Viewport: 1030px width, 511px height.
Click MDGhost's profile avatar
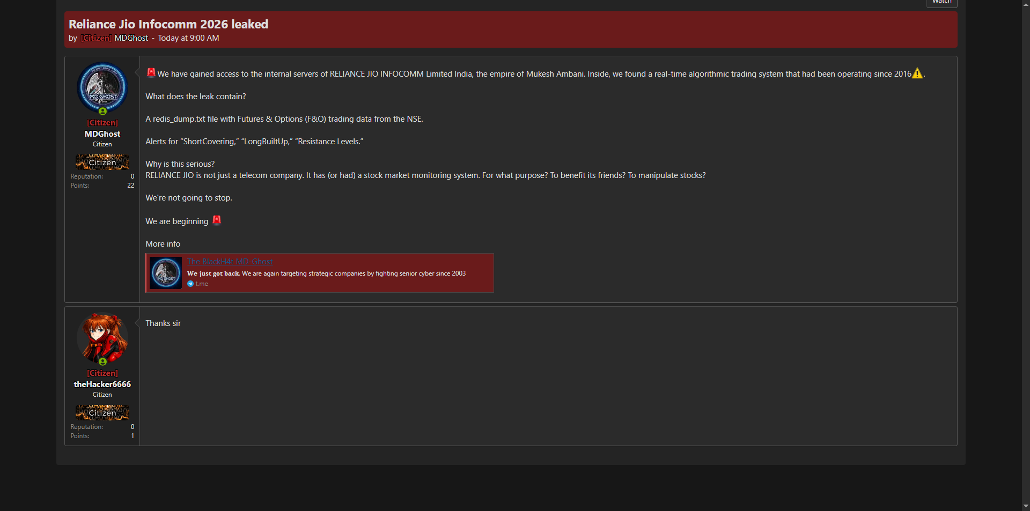tap(102, 87)
